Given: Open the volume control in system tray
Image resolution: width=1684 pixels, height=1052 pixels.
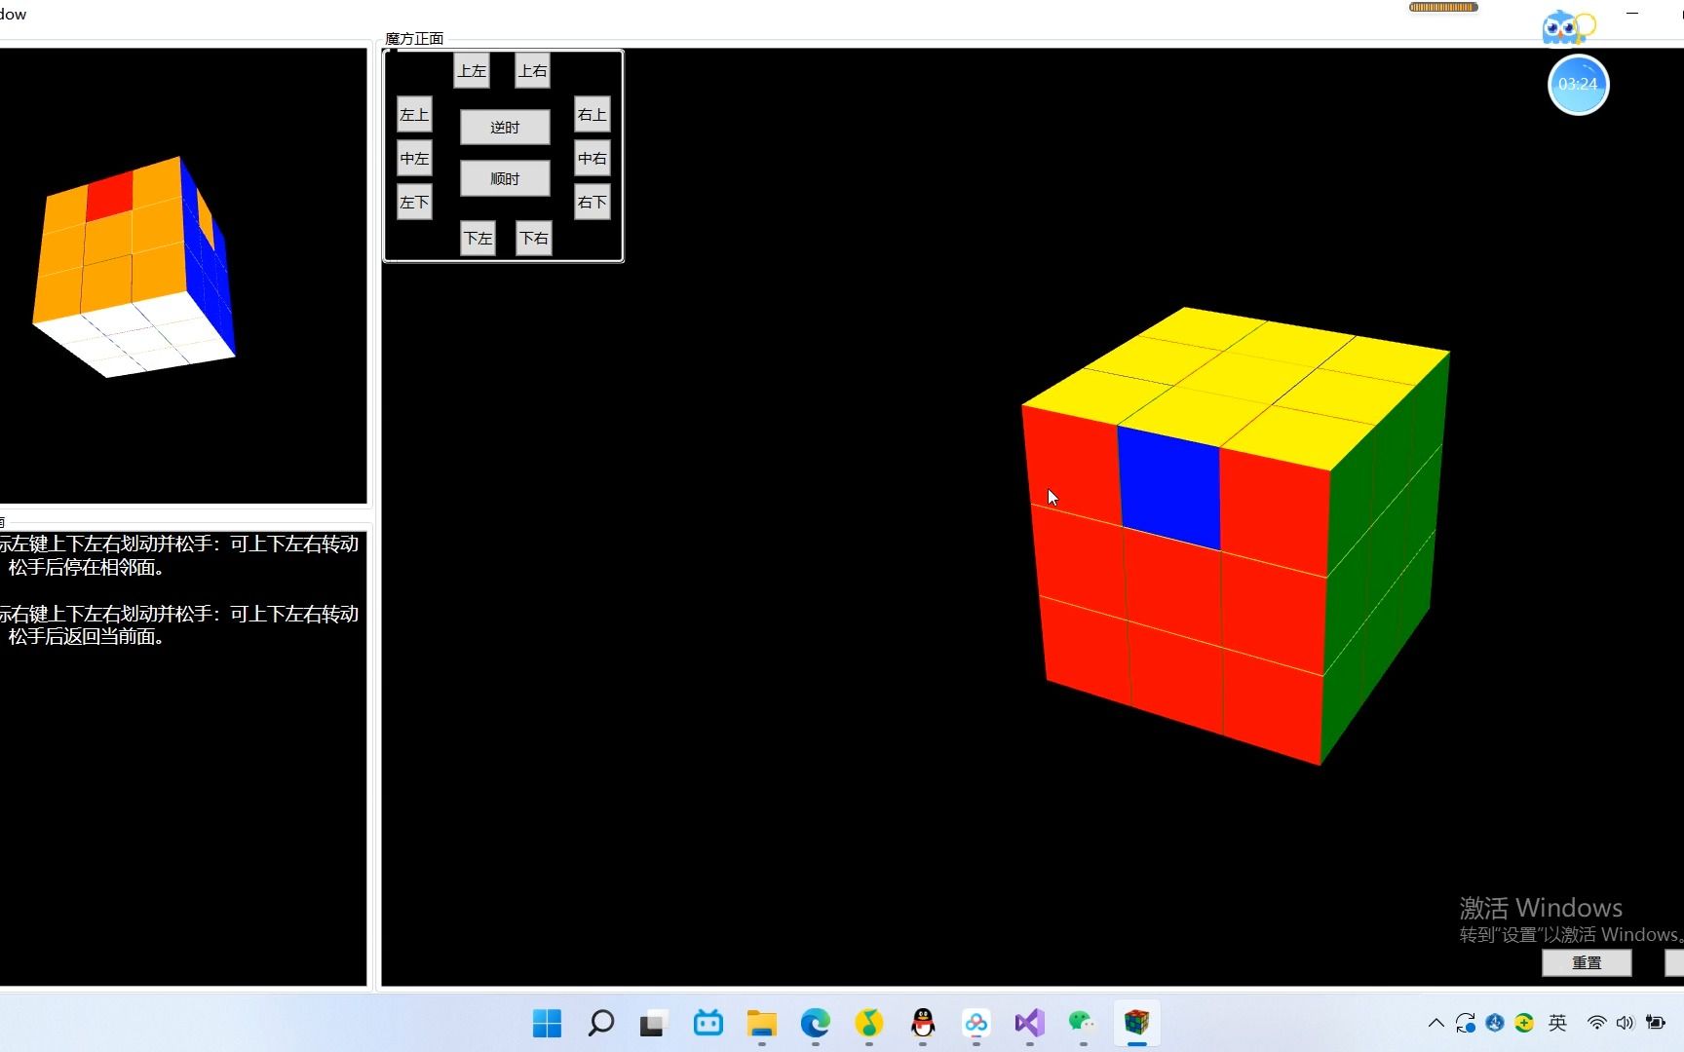Looking at the screenshot, I should 1625,1023.
